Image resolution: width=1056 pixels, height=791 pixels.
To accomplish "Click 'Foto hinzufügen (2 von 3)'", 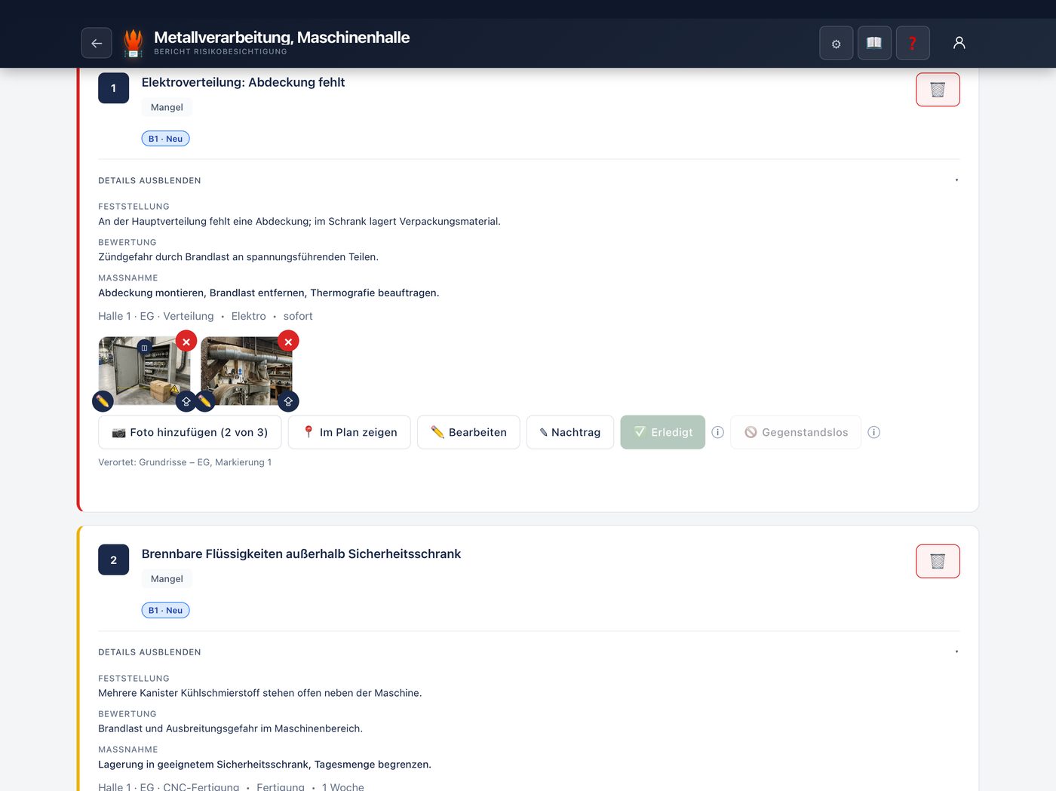I will pyautogui.click(x=190, y=432).
